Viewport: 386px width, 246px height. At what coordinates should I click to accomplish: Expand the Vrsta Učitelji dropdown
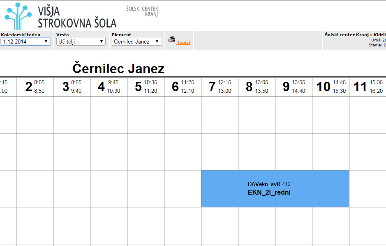(x=81, y=41)
